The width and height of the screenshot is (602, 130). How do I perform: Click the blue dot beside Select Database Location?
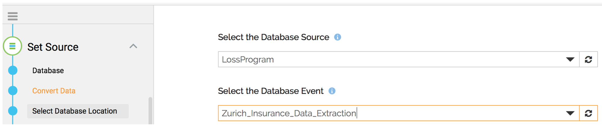[13, 111]
